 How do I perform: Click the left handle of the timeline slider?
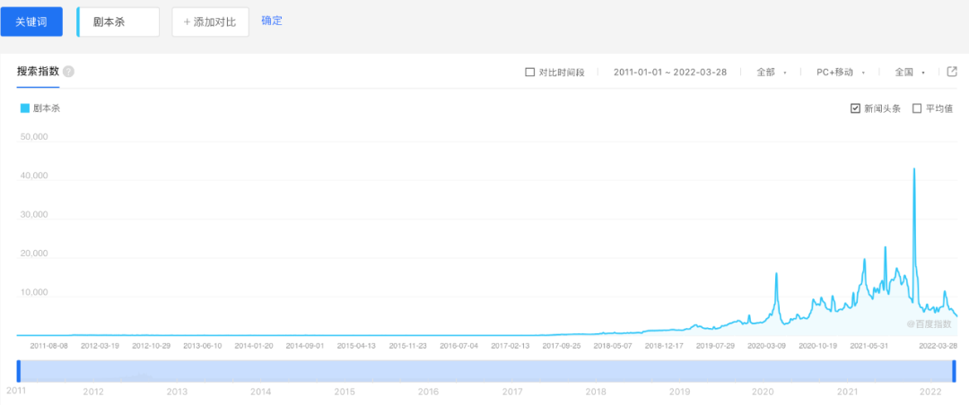[x=18, y=371]
